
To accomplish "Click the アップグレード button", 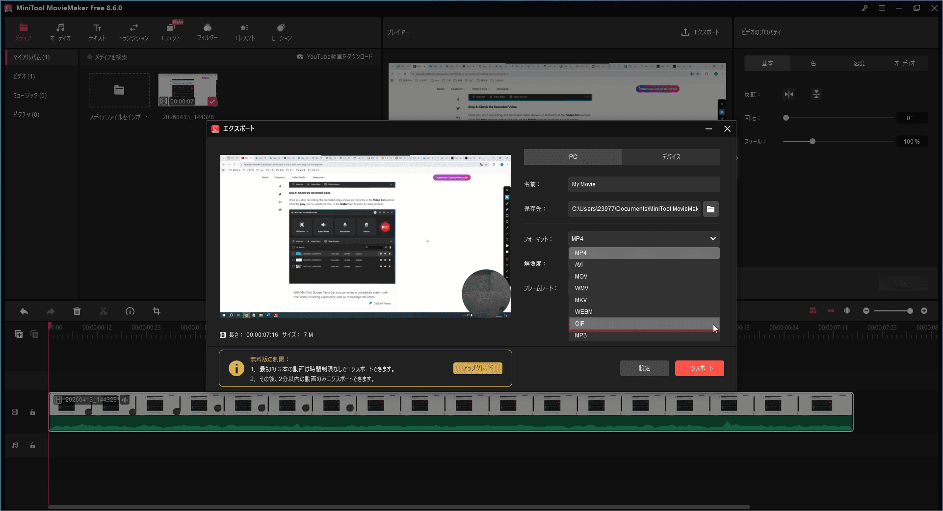I will (477, 368).
